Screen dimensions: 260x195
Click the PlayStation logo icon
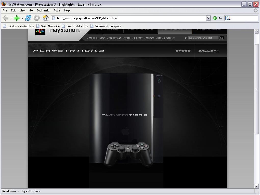point(40,31)
